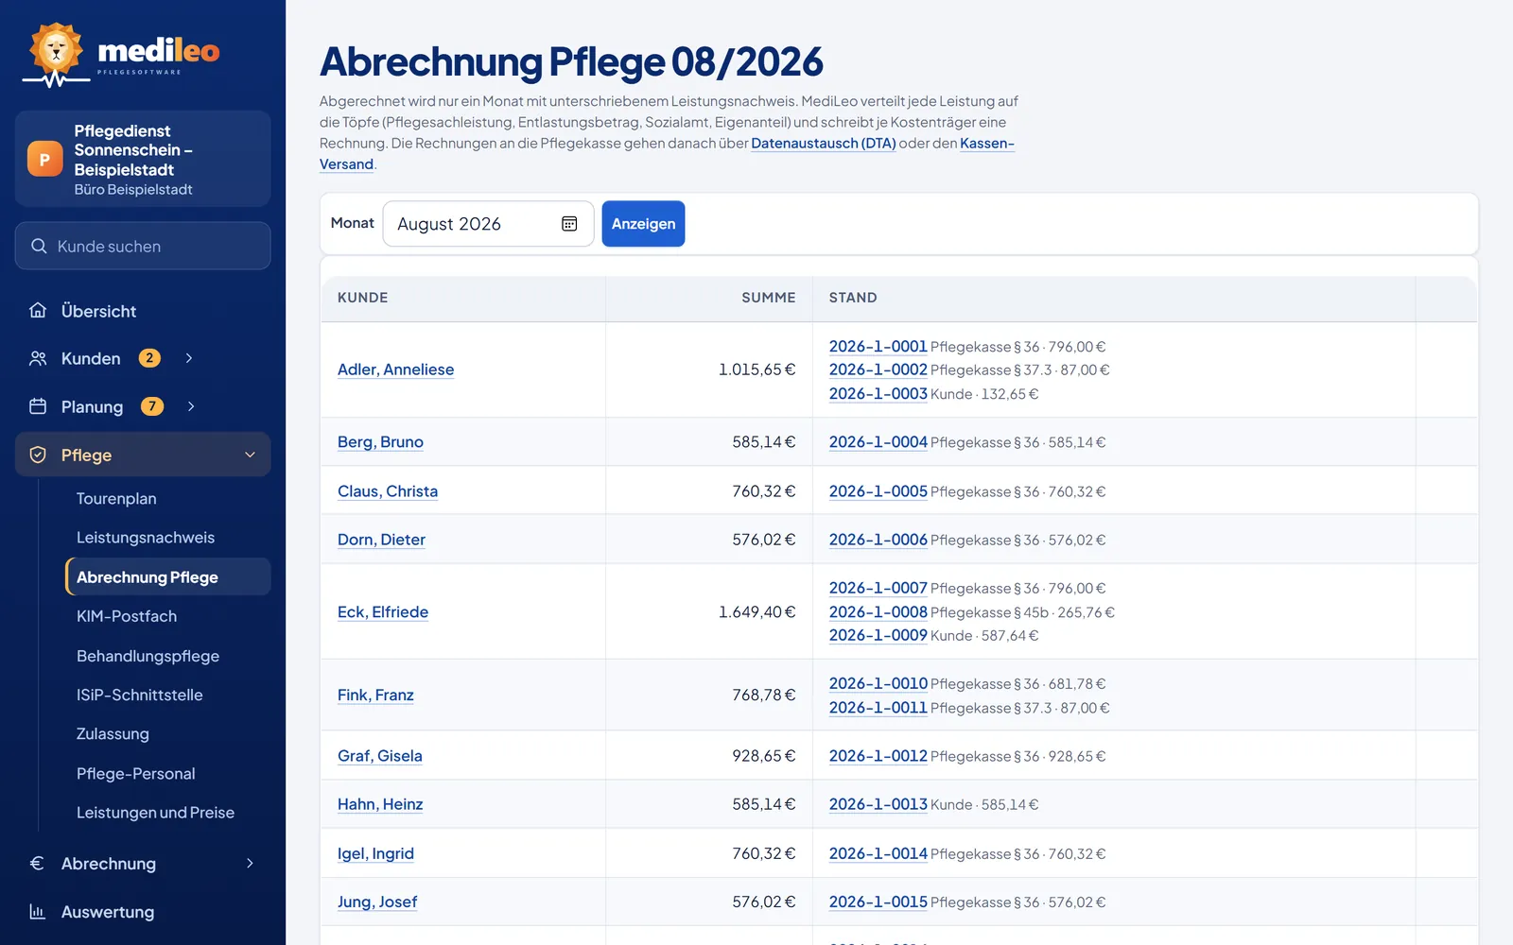1513x945 pixels.
Task: Open invoice 2026-1-0013 for Hahn
Action: tap(878, 804)
